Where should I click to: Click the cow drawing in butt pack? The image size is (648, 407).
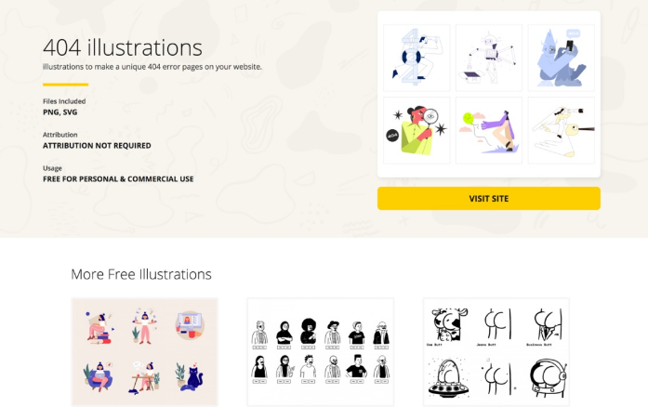coord(447,324)
